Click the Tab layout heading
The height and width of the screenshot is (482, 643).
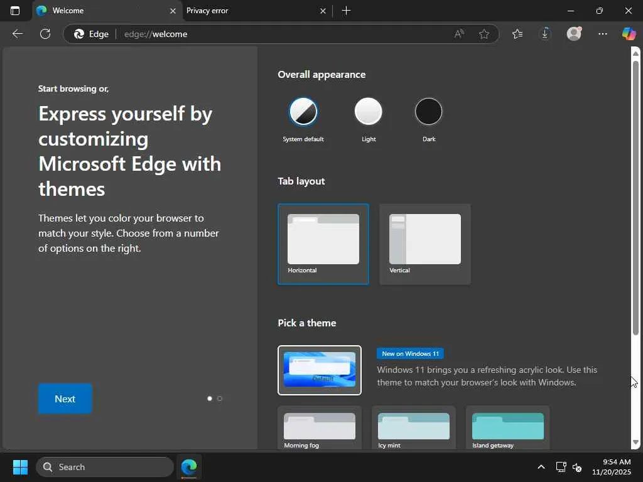point(301,181)
